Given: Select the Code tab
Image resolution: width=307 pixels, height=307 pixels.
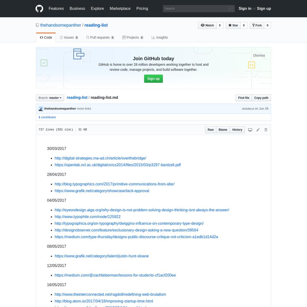Looking at the screenshot, I should pyautogui.click(x=46, y=37).
